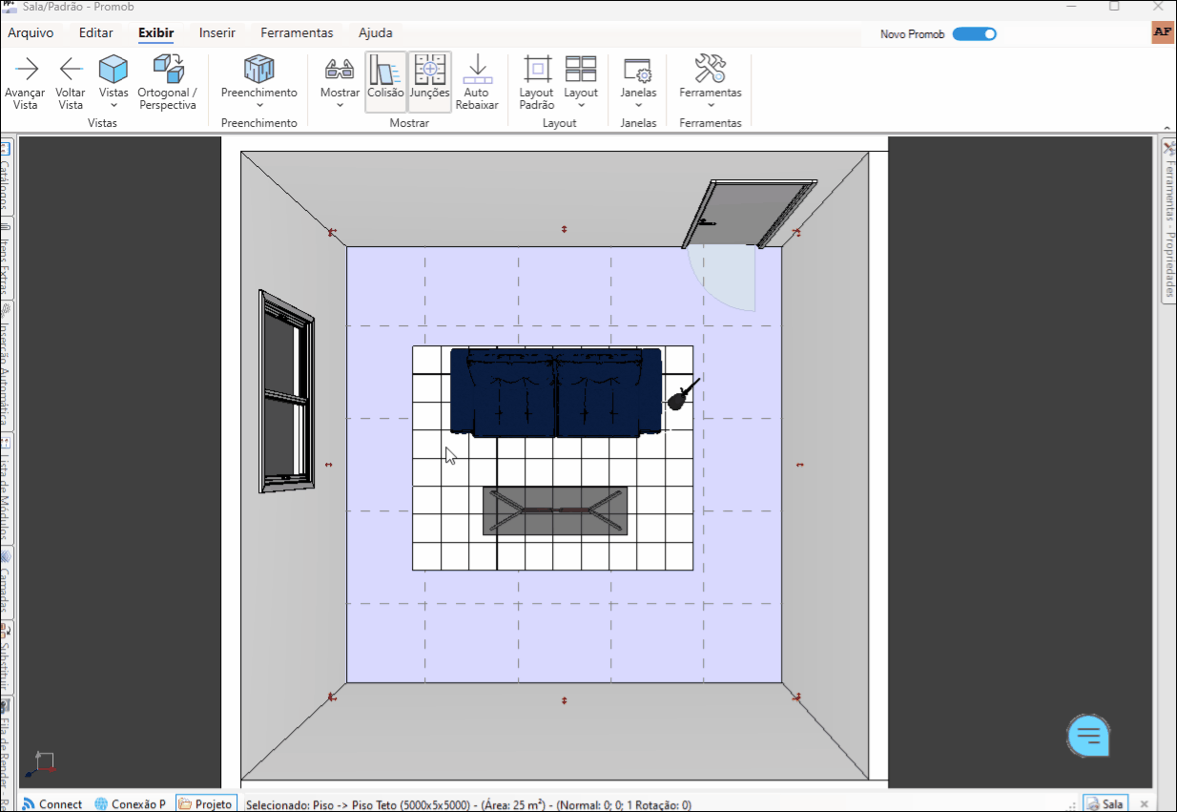This screenshot has height=812, width=1177.
Task: Select the window on left wall
Action: tap(287, 392)
